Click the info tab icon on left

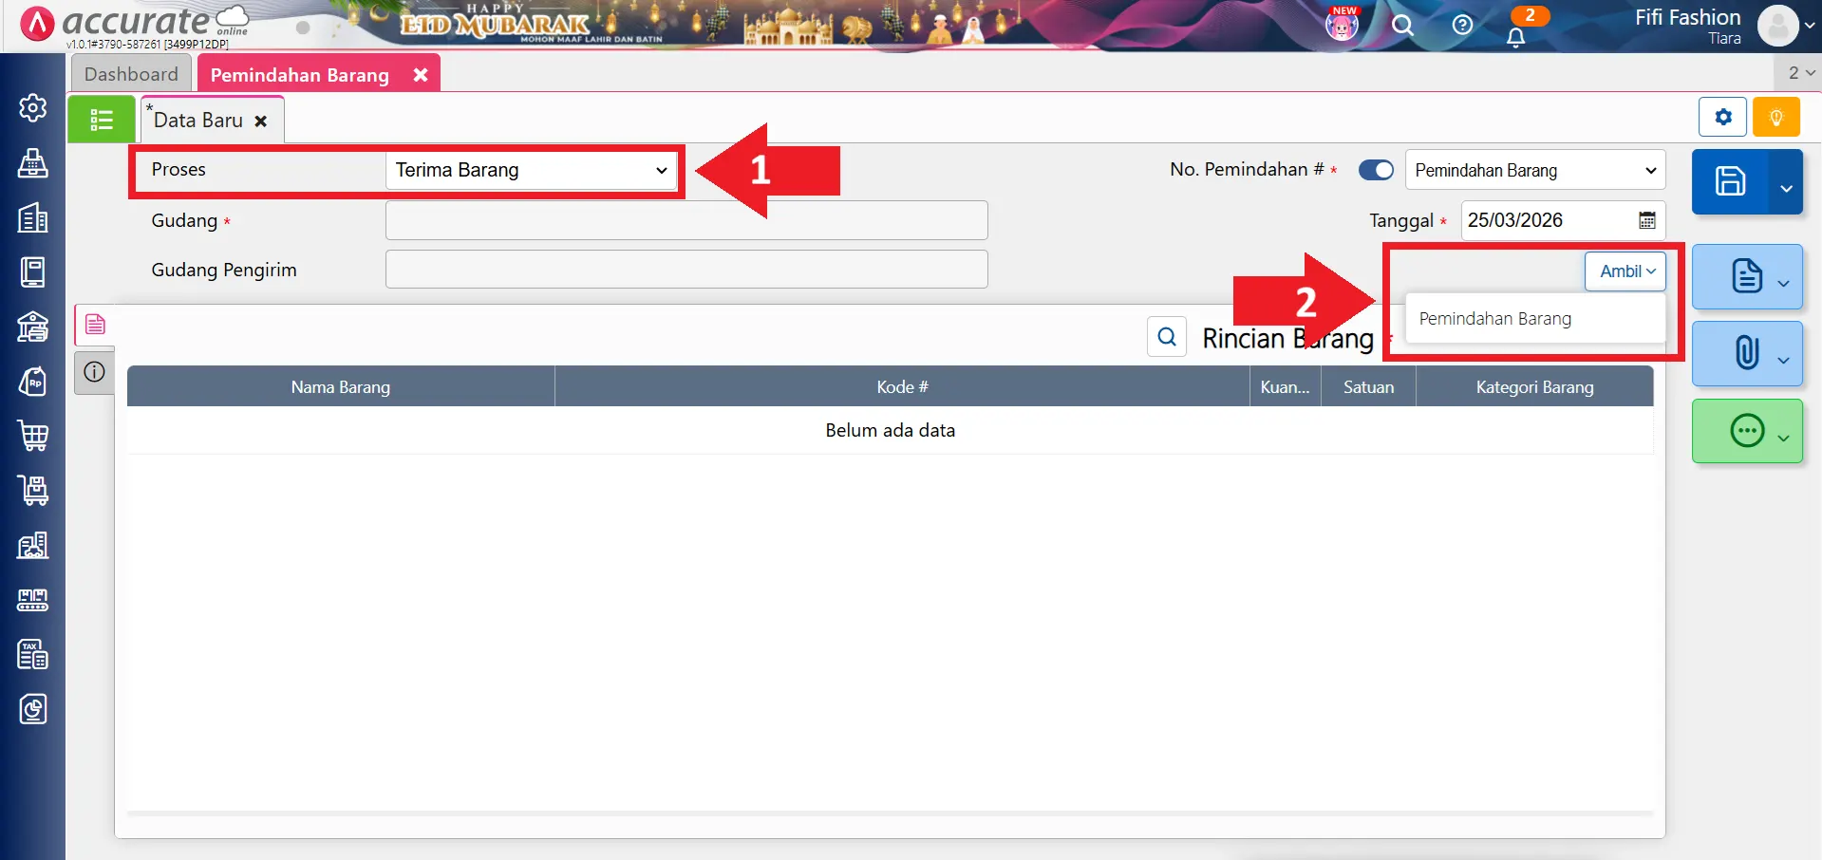point(94,372)
